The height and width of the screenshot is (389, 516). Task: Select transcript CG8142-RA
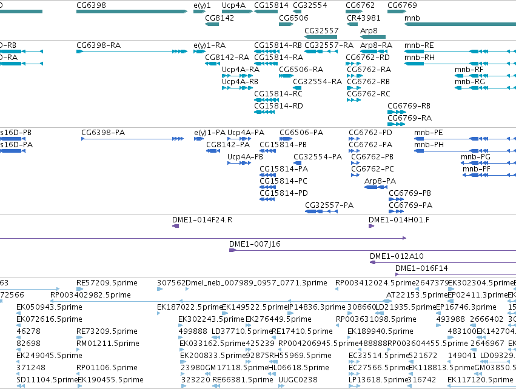[x=212, y=64]
